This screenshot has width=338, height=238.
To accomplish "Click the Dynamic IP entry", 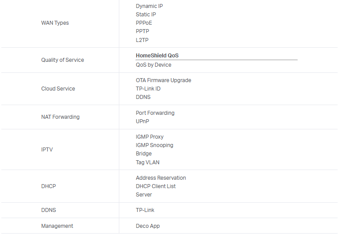I will [149, 6].
